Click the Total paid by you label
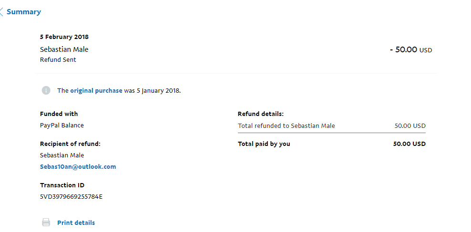 (264, 144)
